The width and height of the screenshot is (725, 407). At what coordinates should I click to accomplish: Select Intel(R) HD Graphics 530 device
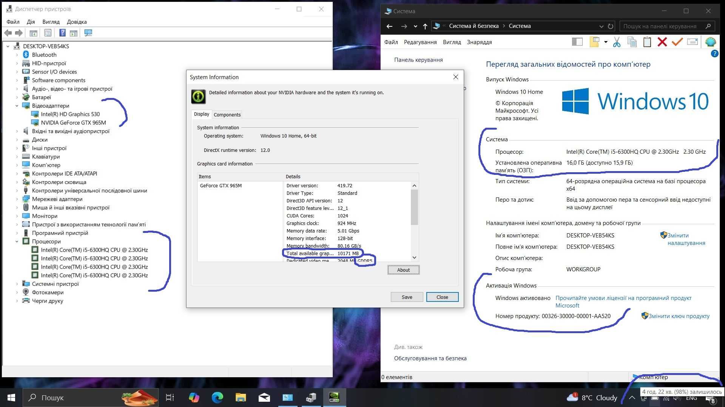pyautogui.click(x=70, y=114)
